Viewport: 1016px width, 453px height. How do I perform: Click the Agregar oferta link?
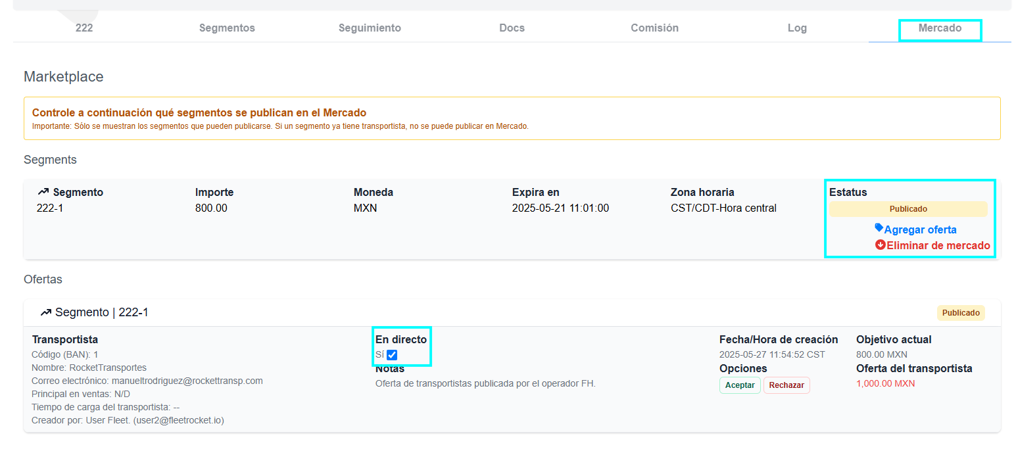coord(920,229)
